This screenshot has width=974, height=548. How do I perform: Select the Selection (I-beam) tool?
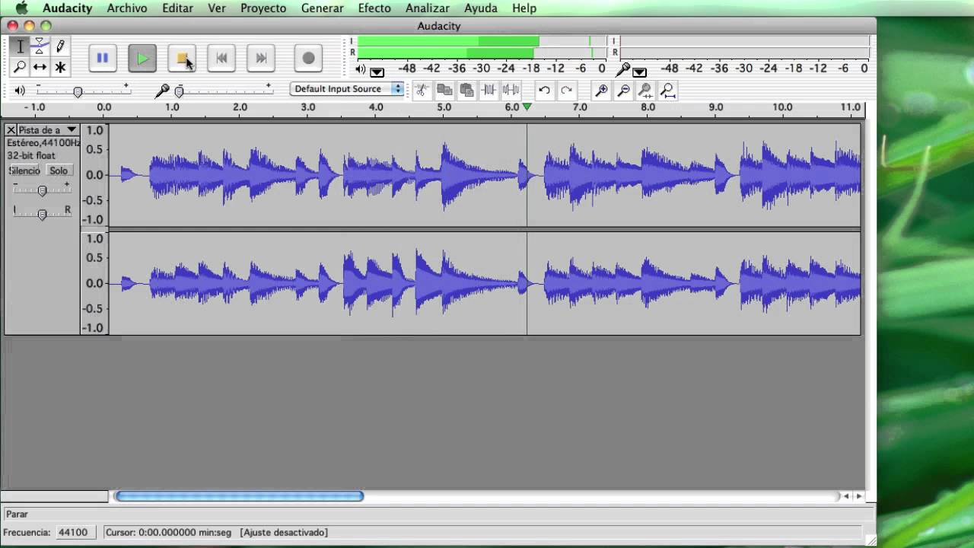point(20,47)
